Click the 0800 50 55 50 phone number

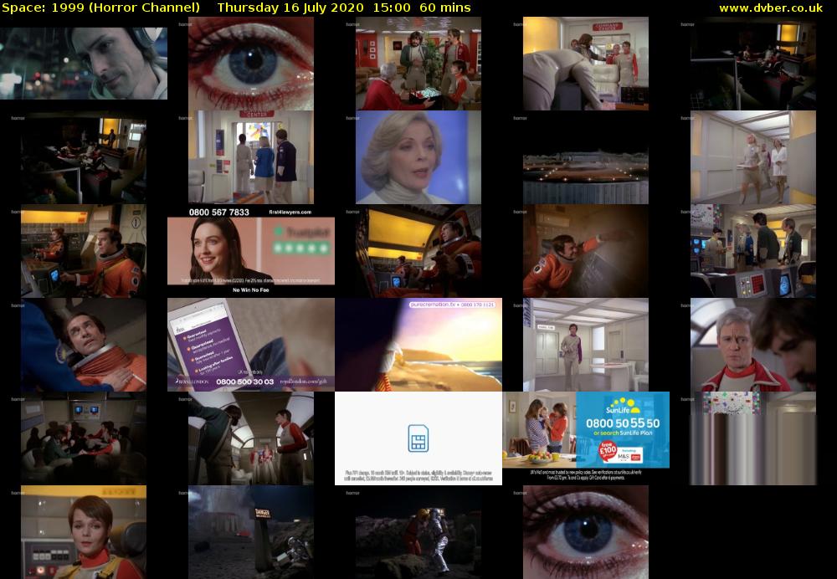pyautogui.click(x=623, y=423)
